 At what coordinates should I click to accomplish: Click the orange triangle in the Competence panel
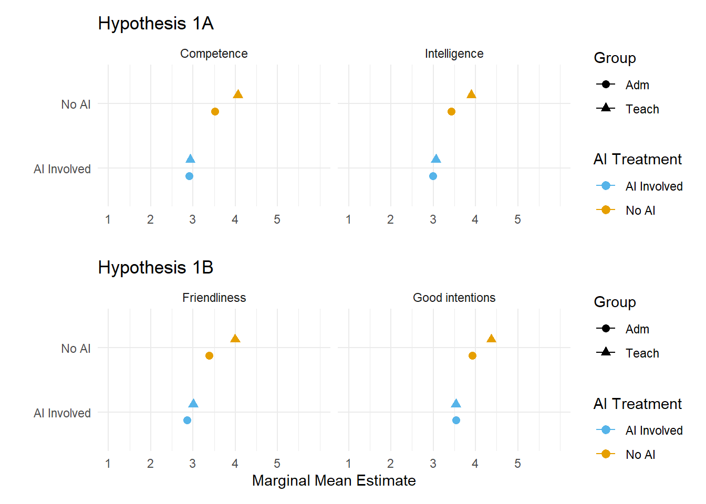pyautogui.click(x=238, y=94)
